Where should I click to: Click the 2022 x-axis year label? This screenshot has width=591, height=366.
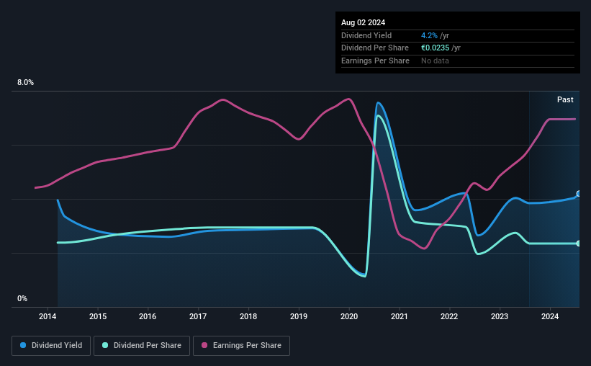[449, 316]
